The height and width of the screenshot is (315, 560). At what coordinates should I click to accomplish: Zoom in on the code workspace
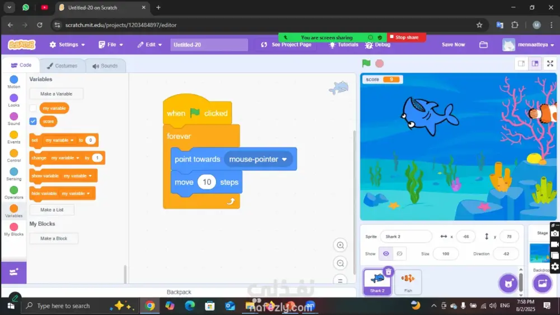point(340,245)
